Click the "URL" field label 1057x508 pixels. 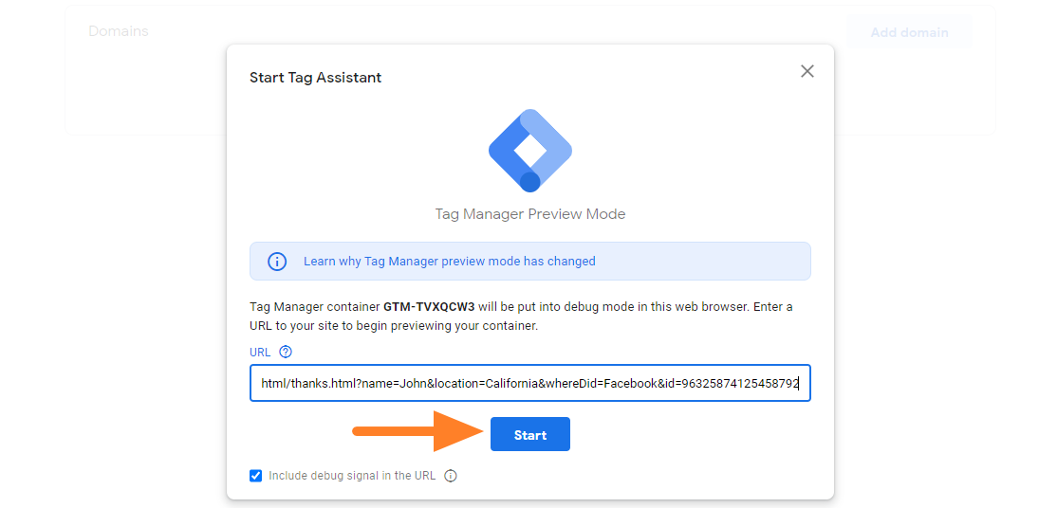pyautogui.click(x=260, y=352)
